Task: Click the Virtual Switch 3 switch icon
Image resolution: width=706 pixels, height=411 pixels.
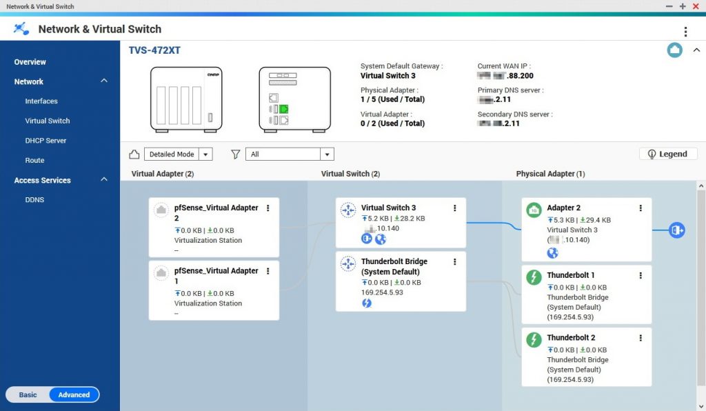Action: (x=348, y=210)
